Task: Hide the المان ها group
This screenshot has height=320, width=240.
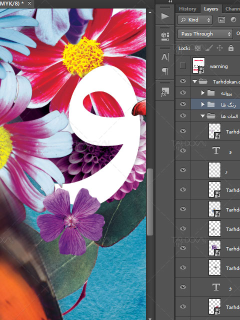Action: tap(183, 115)
